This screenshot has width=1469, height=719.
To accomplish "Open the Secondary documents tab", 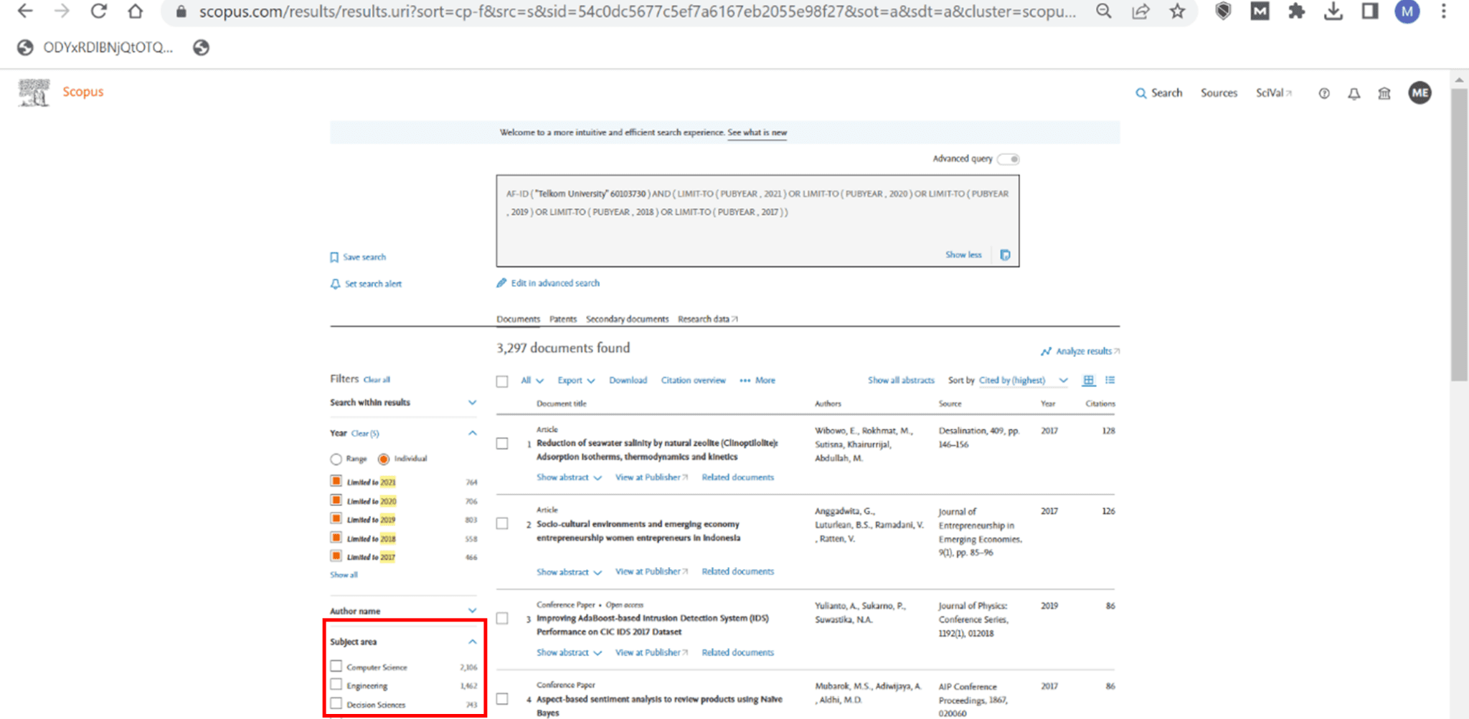I will pos(626,319).
